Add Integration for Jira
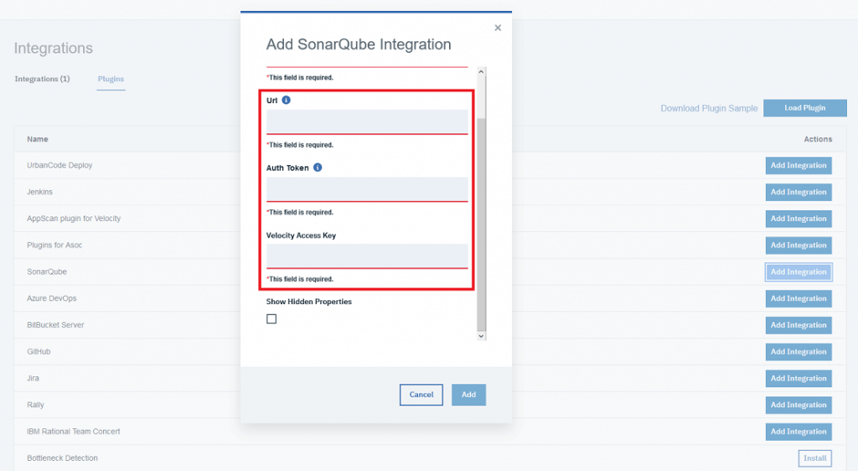 point(799,378)
